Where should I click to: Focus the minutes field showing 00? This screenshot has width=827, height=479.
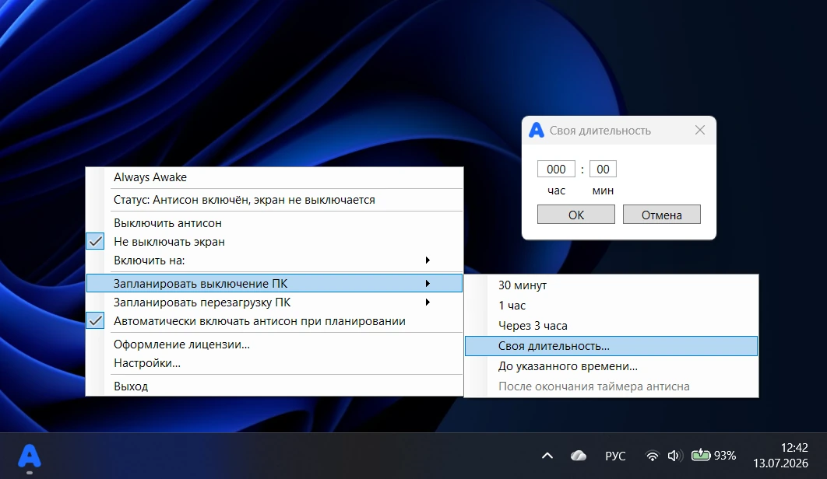pyautogui.click(x=603, y=170)
